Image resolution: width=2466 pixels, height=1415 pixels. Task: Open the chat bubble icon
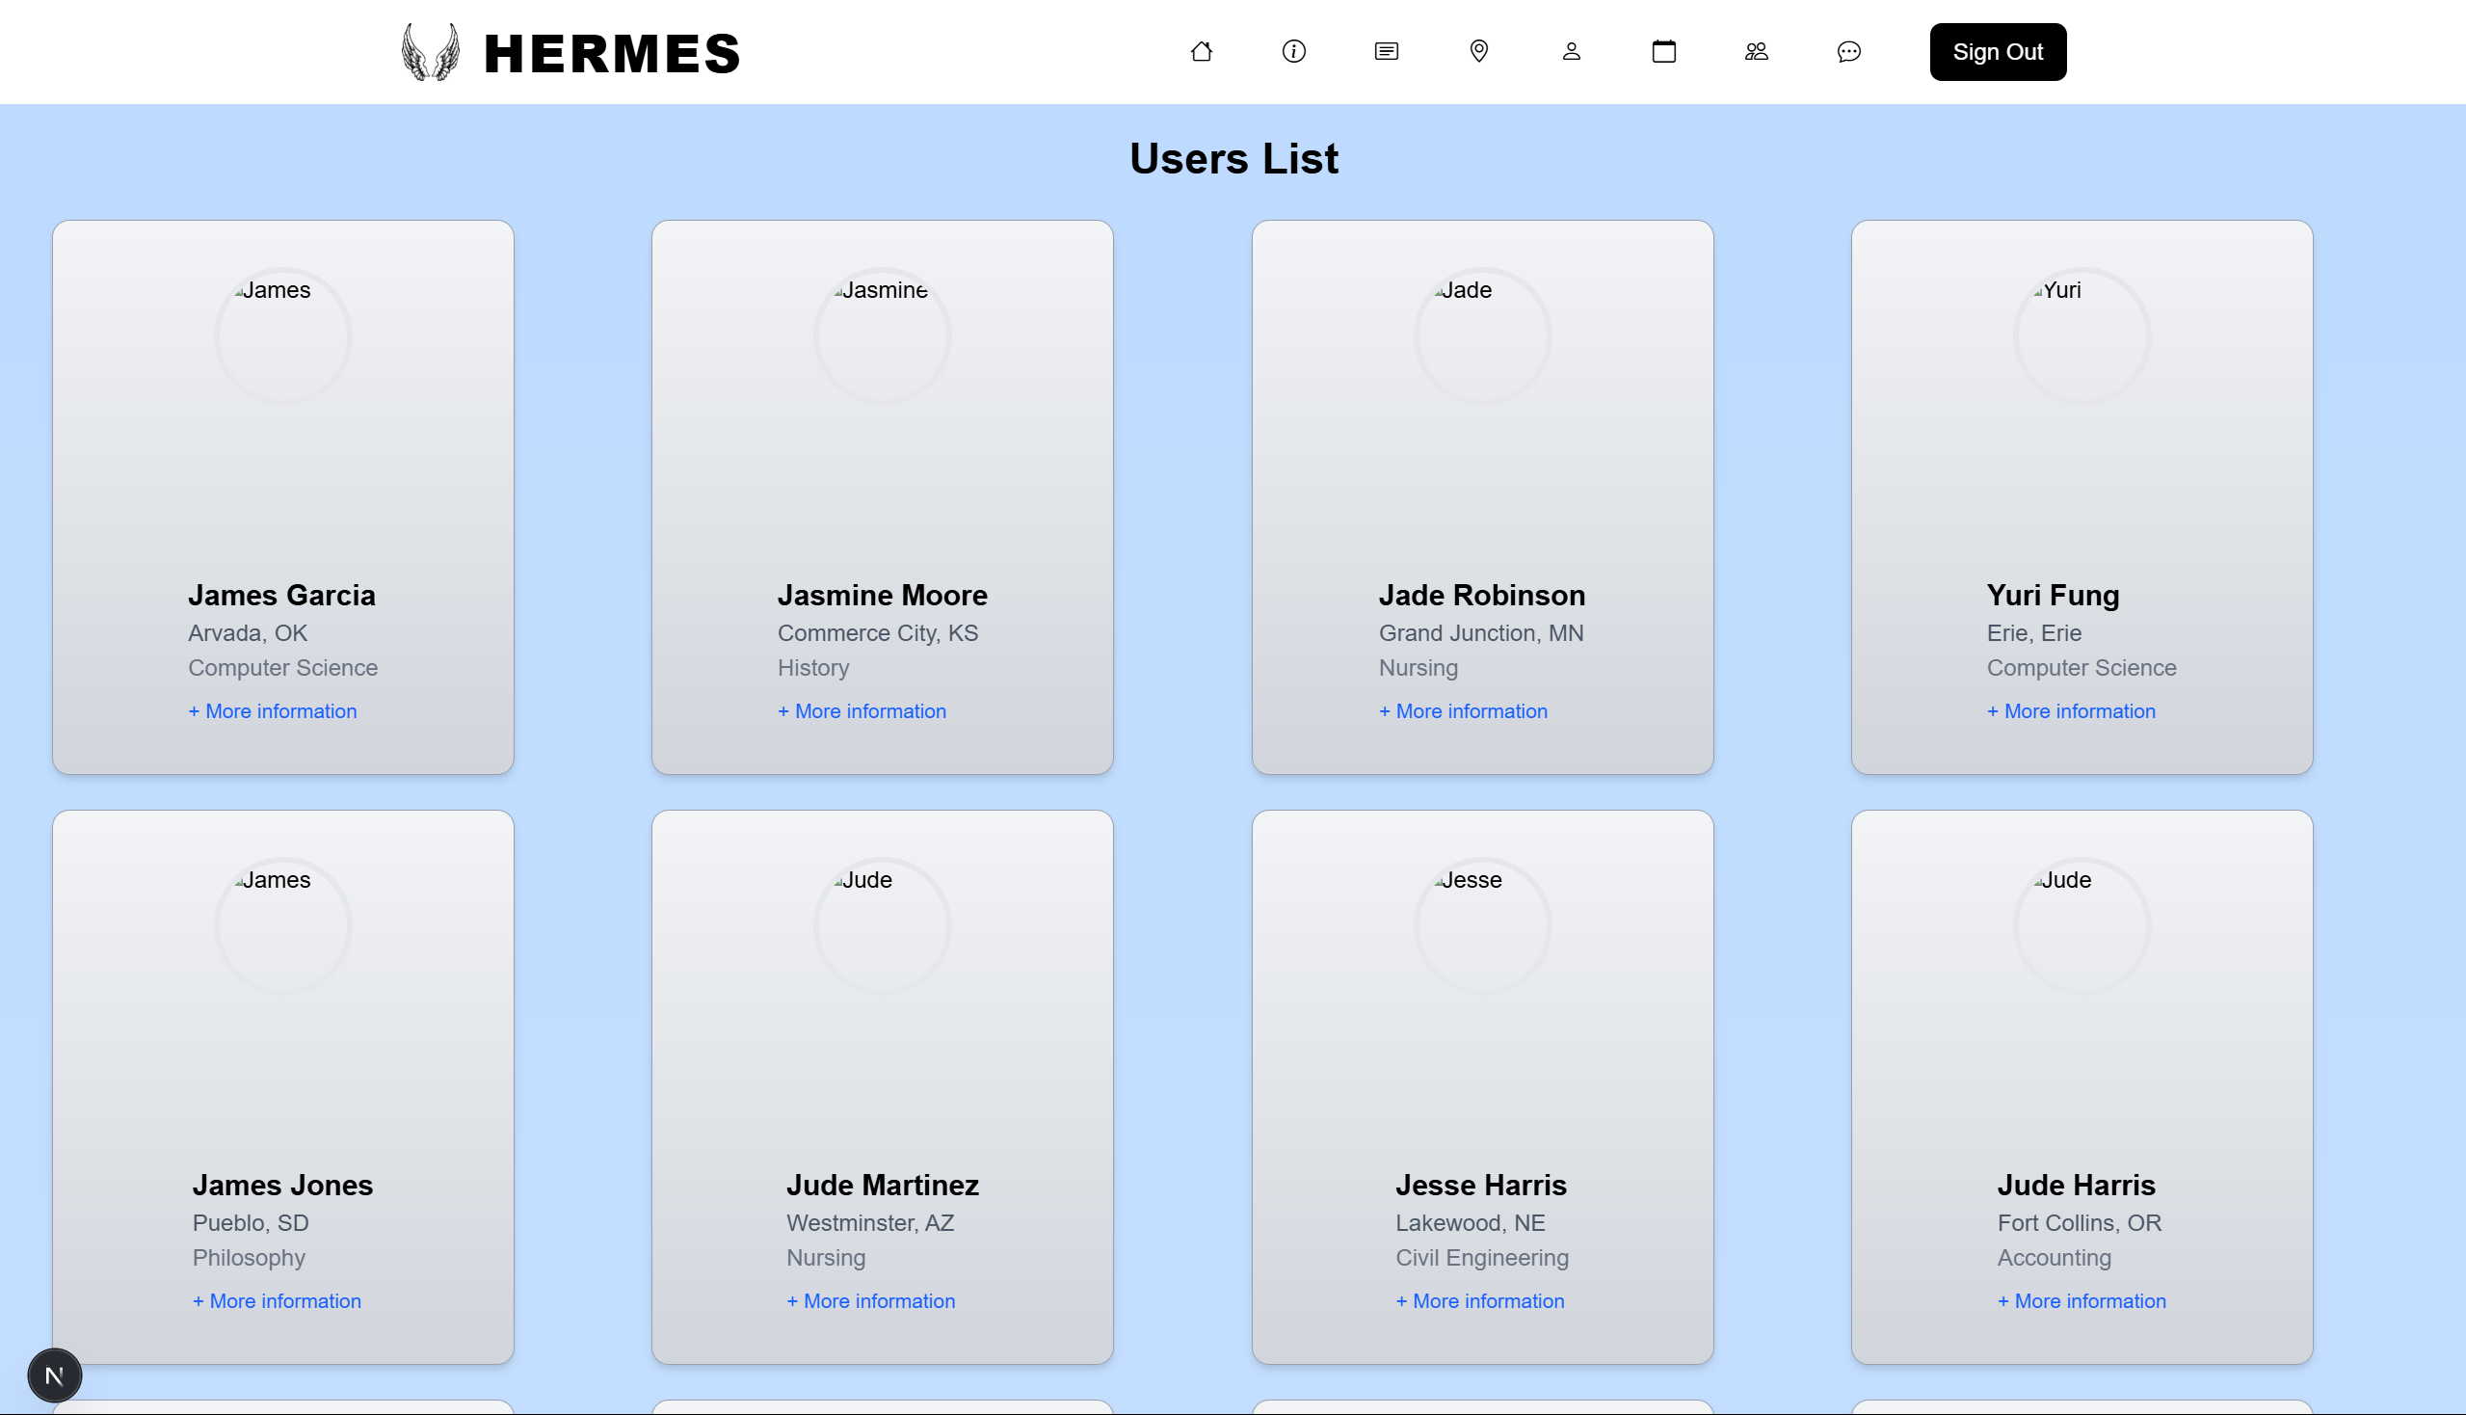click(1848, 51)
